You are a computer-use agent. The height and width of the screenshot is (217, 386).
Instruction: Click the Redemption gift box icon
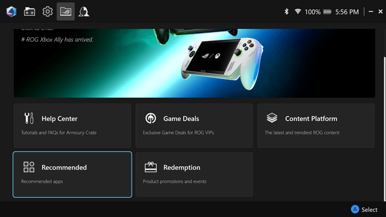tap(150, 167)
